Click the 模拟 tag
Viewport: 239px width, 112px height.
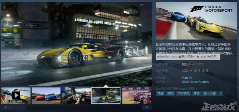171,94
